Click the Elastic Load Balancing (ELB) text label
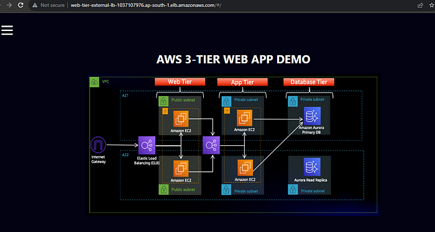Image resolution: width=435 pixels, height=232 pixels. [x=147, y=161]
